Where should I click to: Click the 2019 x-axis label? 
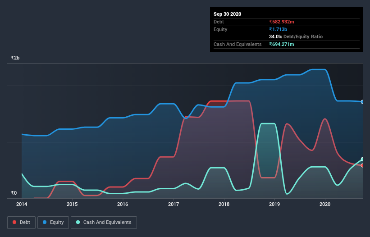pos(274,204)
